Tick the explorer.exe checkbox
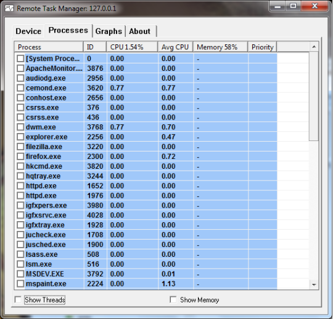Screen dimensions: 333x319 (20, 137)
